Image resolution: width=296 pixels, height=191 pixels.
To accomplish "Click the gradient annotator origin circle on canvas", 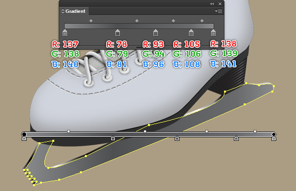I will (x=24, y=134).
